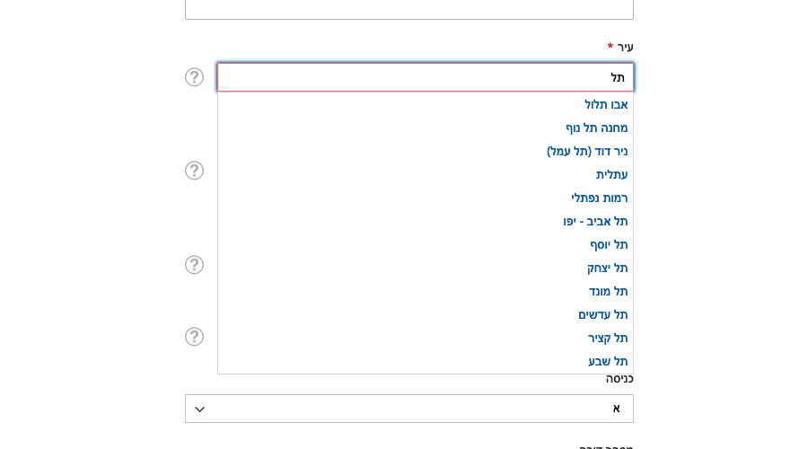Open the כניסה dropdown chevron arrow

point(200,409)
